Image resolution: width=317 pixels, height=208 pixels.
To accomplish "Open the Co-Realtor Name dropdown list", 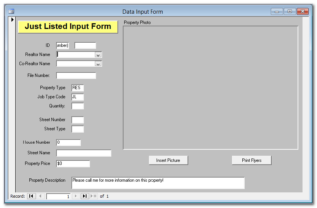I will (x=98, y=64).
